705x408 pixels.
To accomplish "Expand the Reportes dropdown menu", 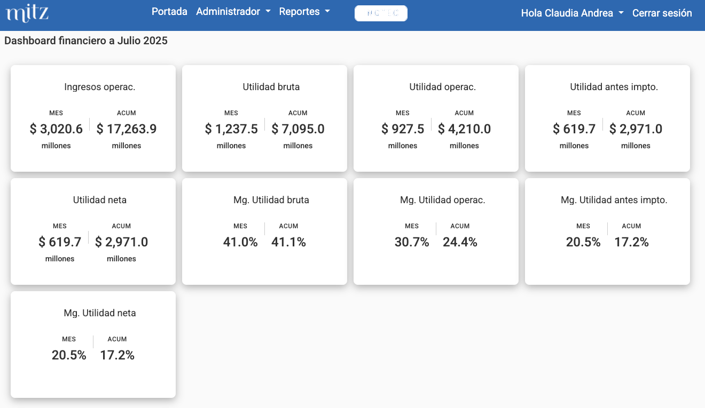I will coord(304,12).
